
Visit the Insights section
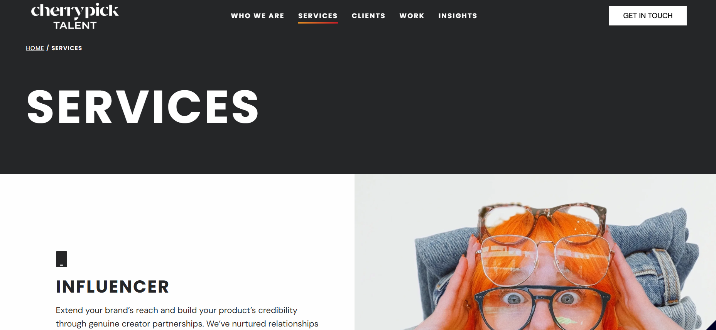point(458,16)
